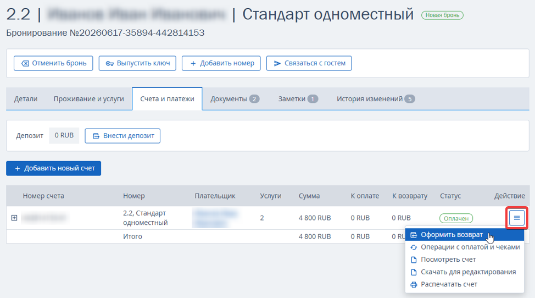Click the Итого row label
535x298 pixels.
pos(132,236)
